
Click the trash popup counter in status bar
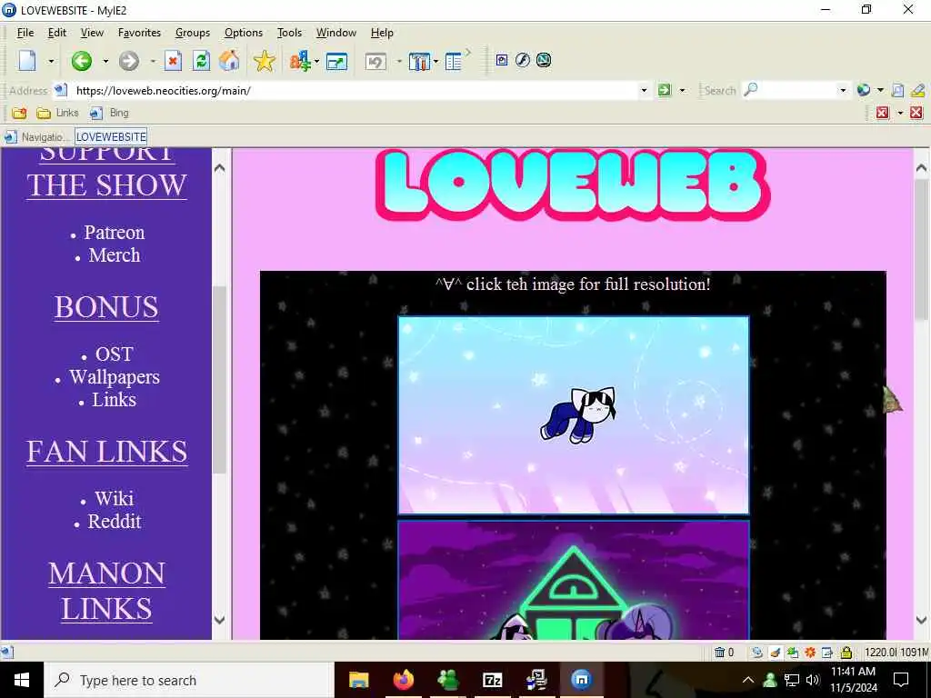coord(724,653)
